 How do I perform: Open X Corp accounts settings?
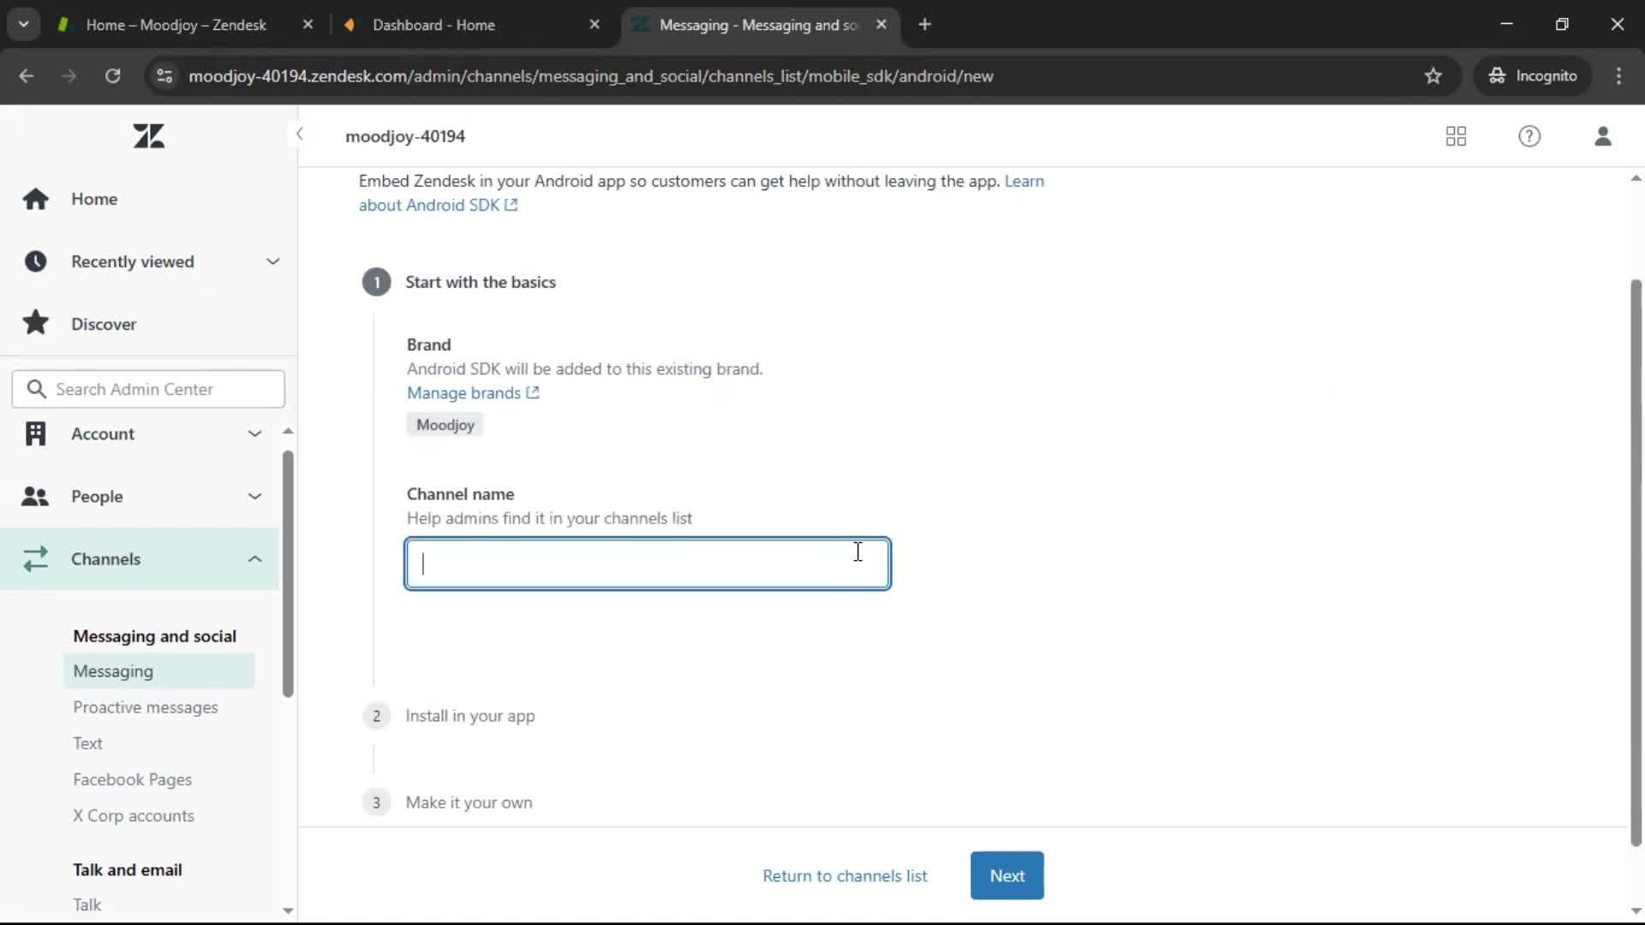pyautogui.click(x=133, y=815)
